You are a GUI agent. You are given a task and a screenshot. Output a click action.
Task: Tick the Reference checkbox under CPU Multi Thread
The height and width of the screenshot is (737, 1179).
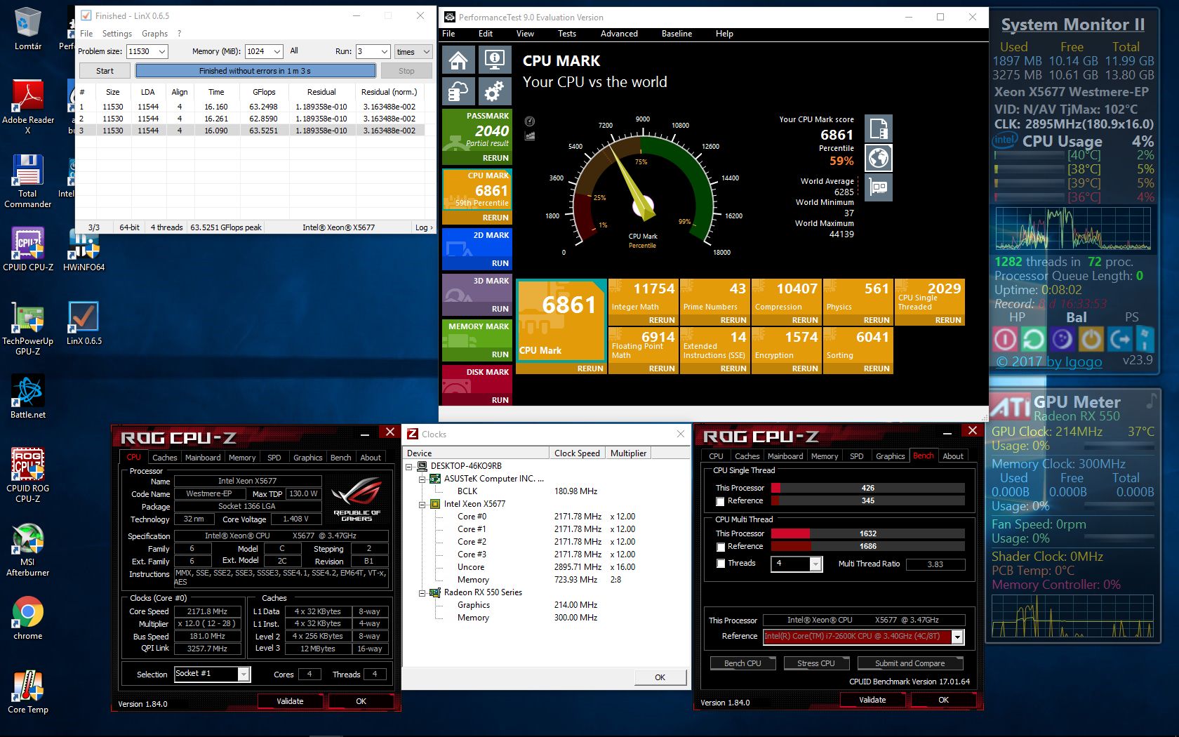(720, 547)
